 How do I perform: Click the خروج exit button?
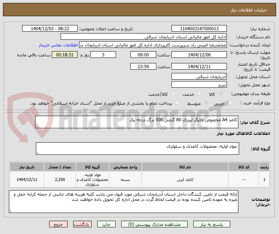tap(58, 224)
